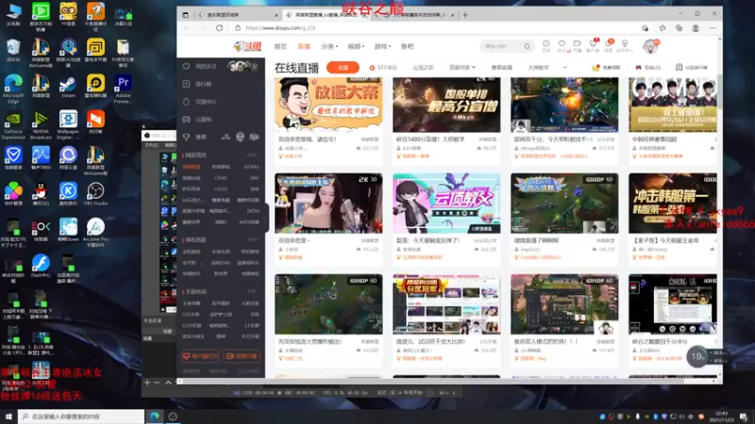Select the 云顶之弈 filter tab
Viewport: 755px width, 424px height.
tap(423, 68)
